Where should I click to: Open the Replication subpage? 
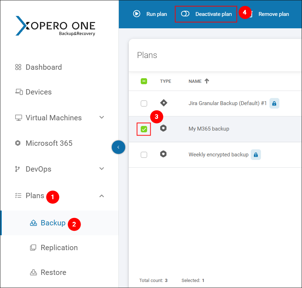tap(59, 248)
